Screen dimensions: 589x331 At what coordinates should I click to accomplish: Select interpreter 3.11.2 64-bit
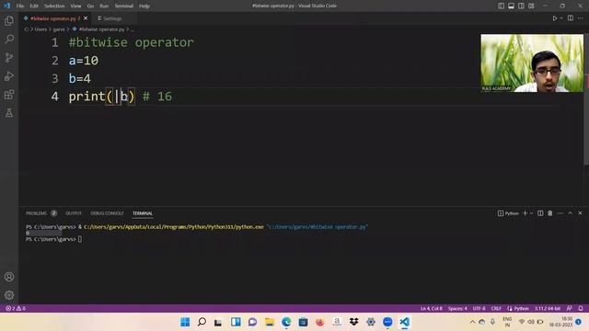548,308
